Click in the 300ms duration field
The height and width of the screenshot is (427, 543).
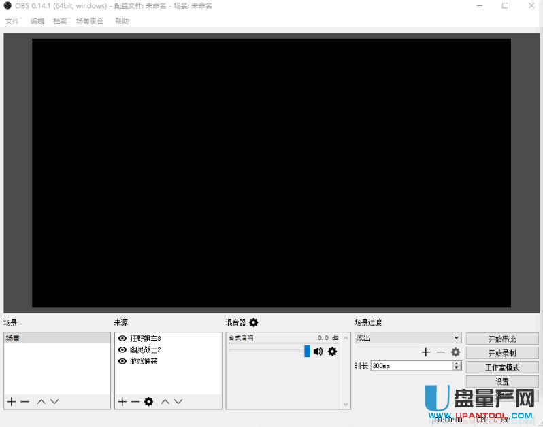tap(412, 366)
